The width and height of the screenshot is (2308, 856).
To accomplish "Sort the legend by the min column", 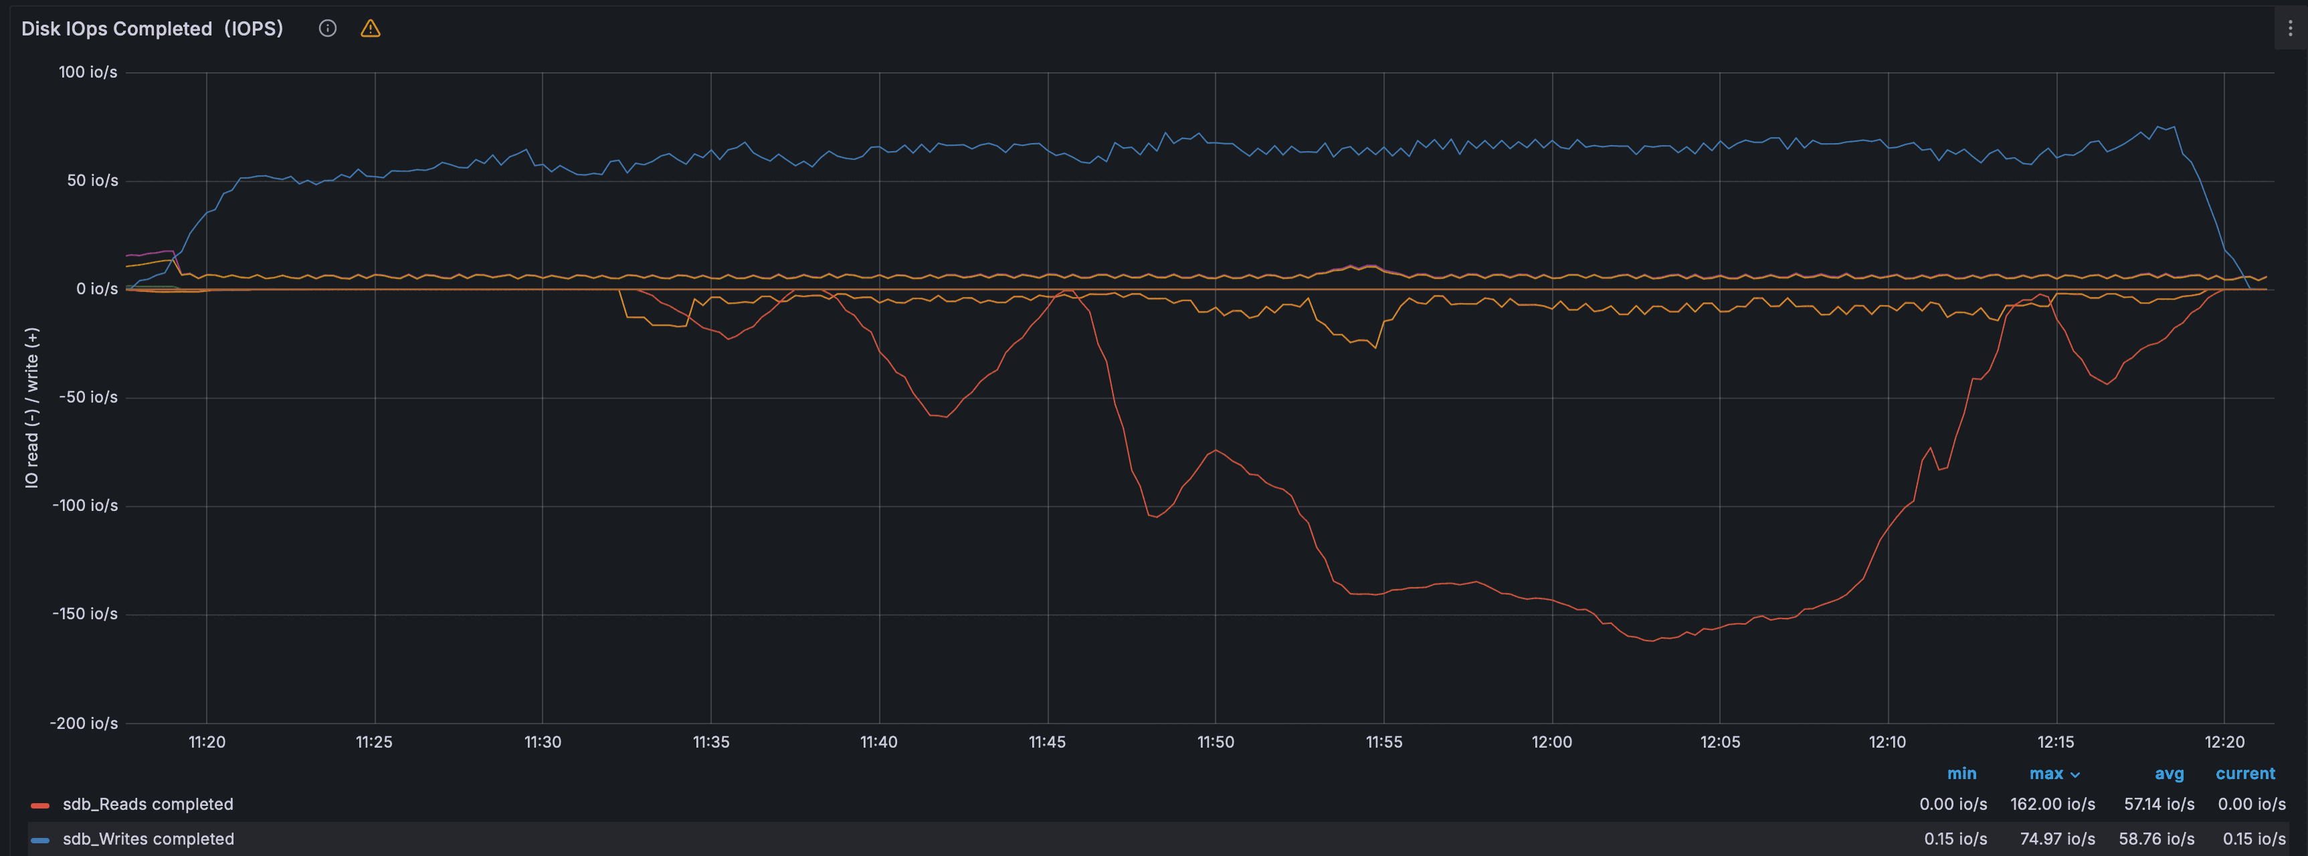I will coord(1962,774).
